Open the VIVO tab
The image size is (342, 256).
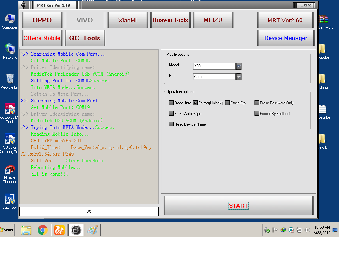(85, 20)
